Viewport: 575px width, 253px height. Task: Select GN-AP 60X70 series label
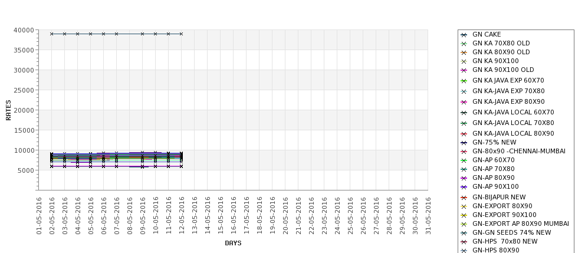[493, 160]
